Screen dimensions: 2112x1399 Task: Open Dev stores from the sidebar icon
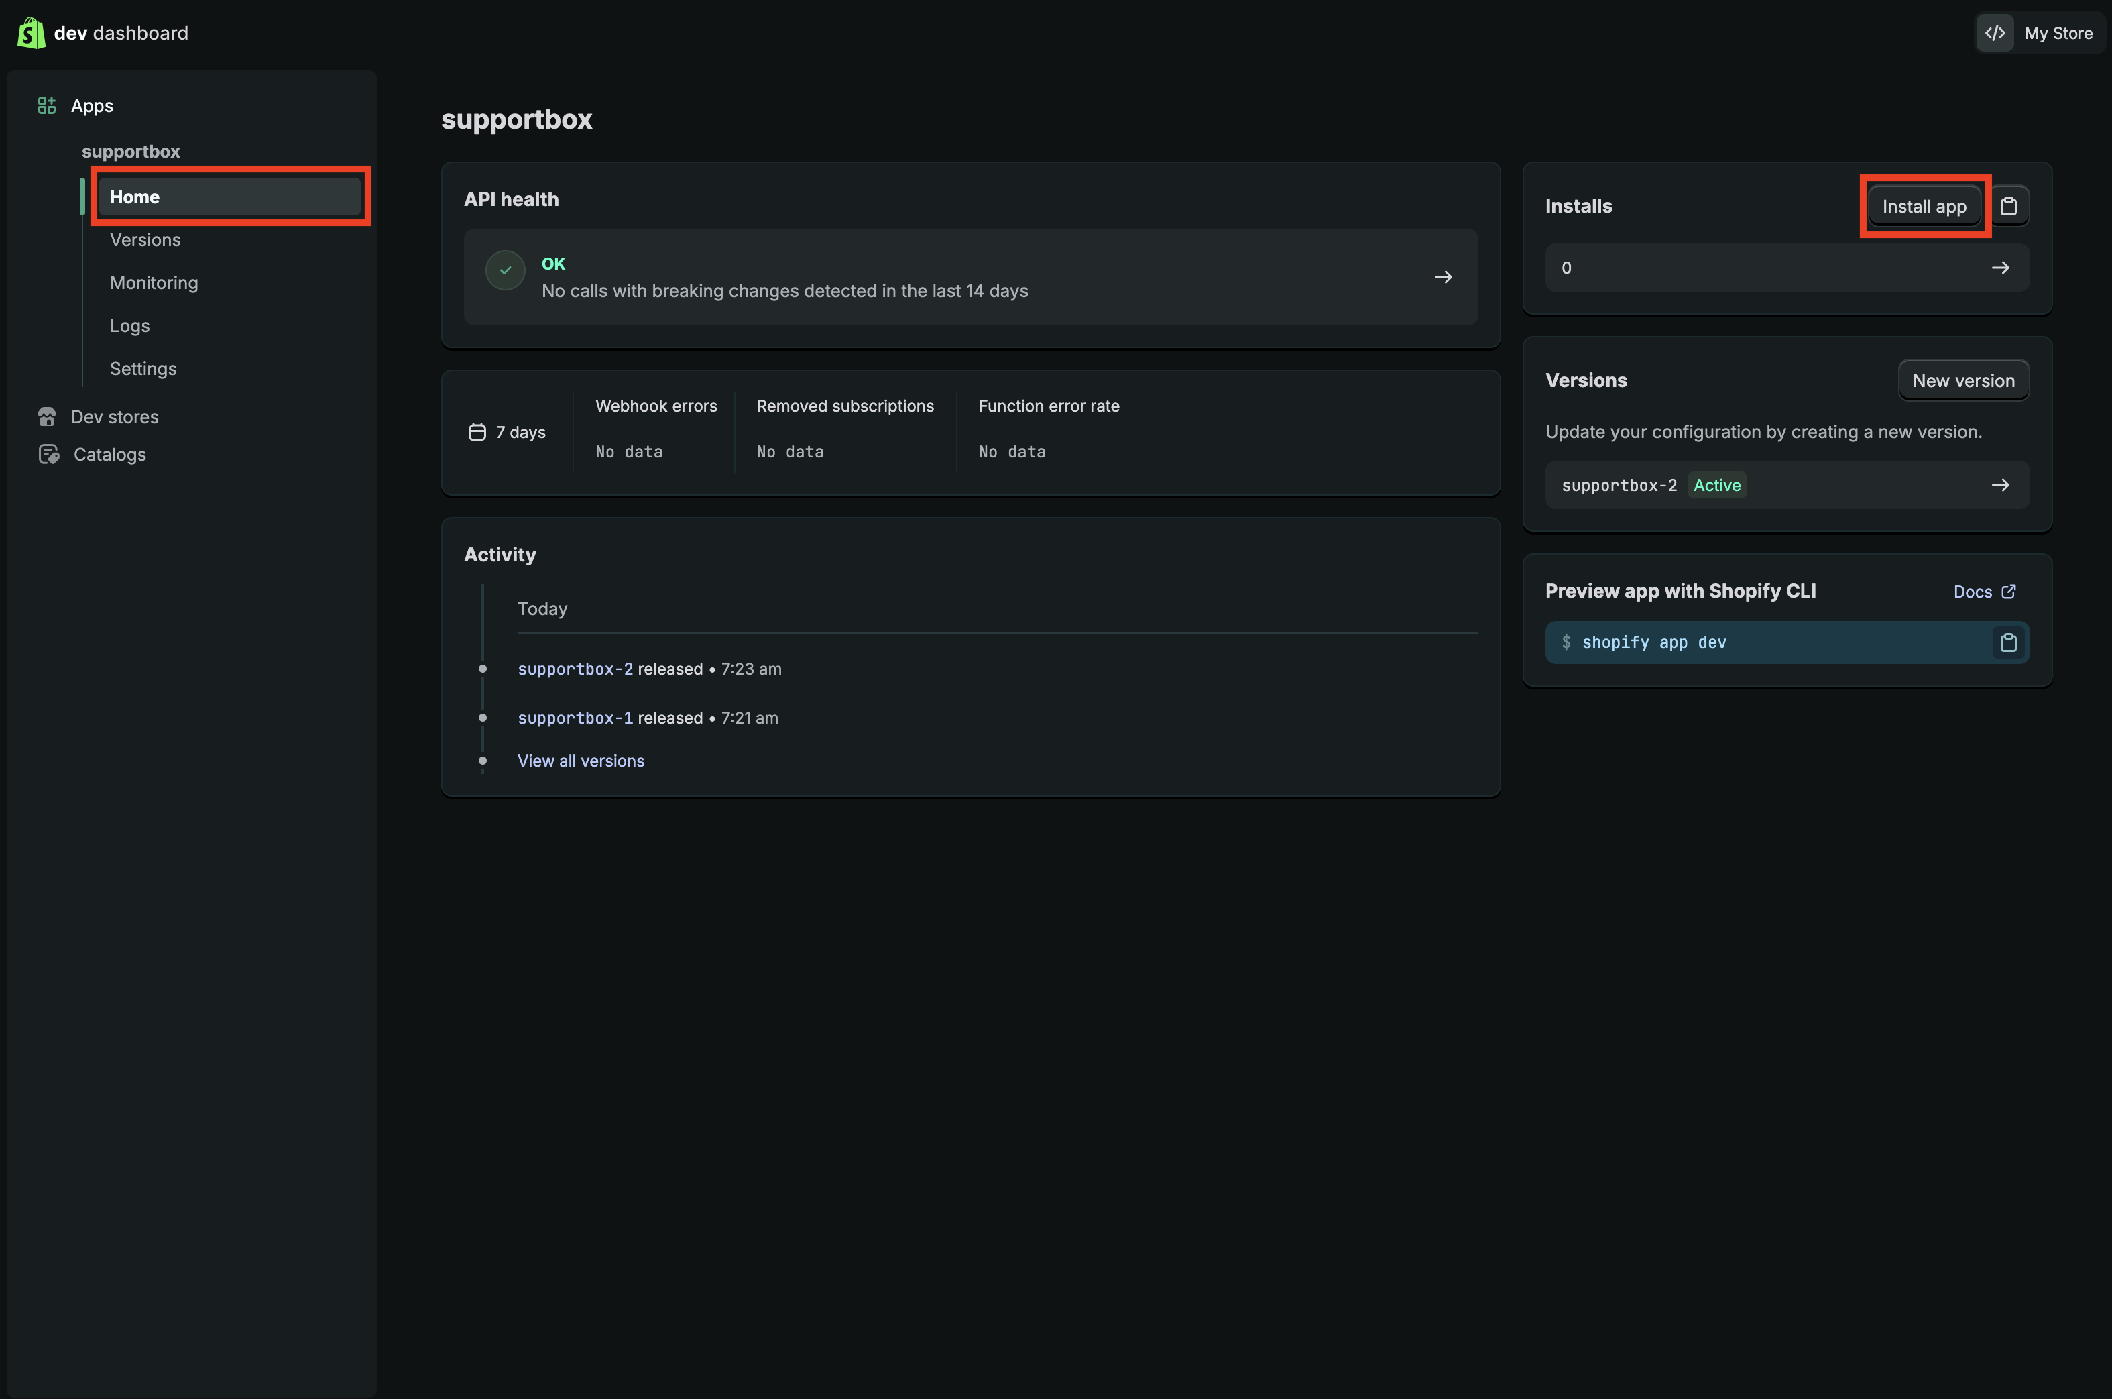pos(48,416)
